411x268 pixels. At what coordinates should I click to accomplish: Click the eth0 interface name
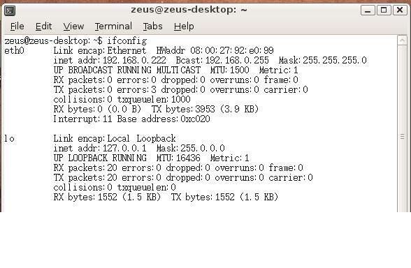coord(14,50)
